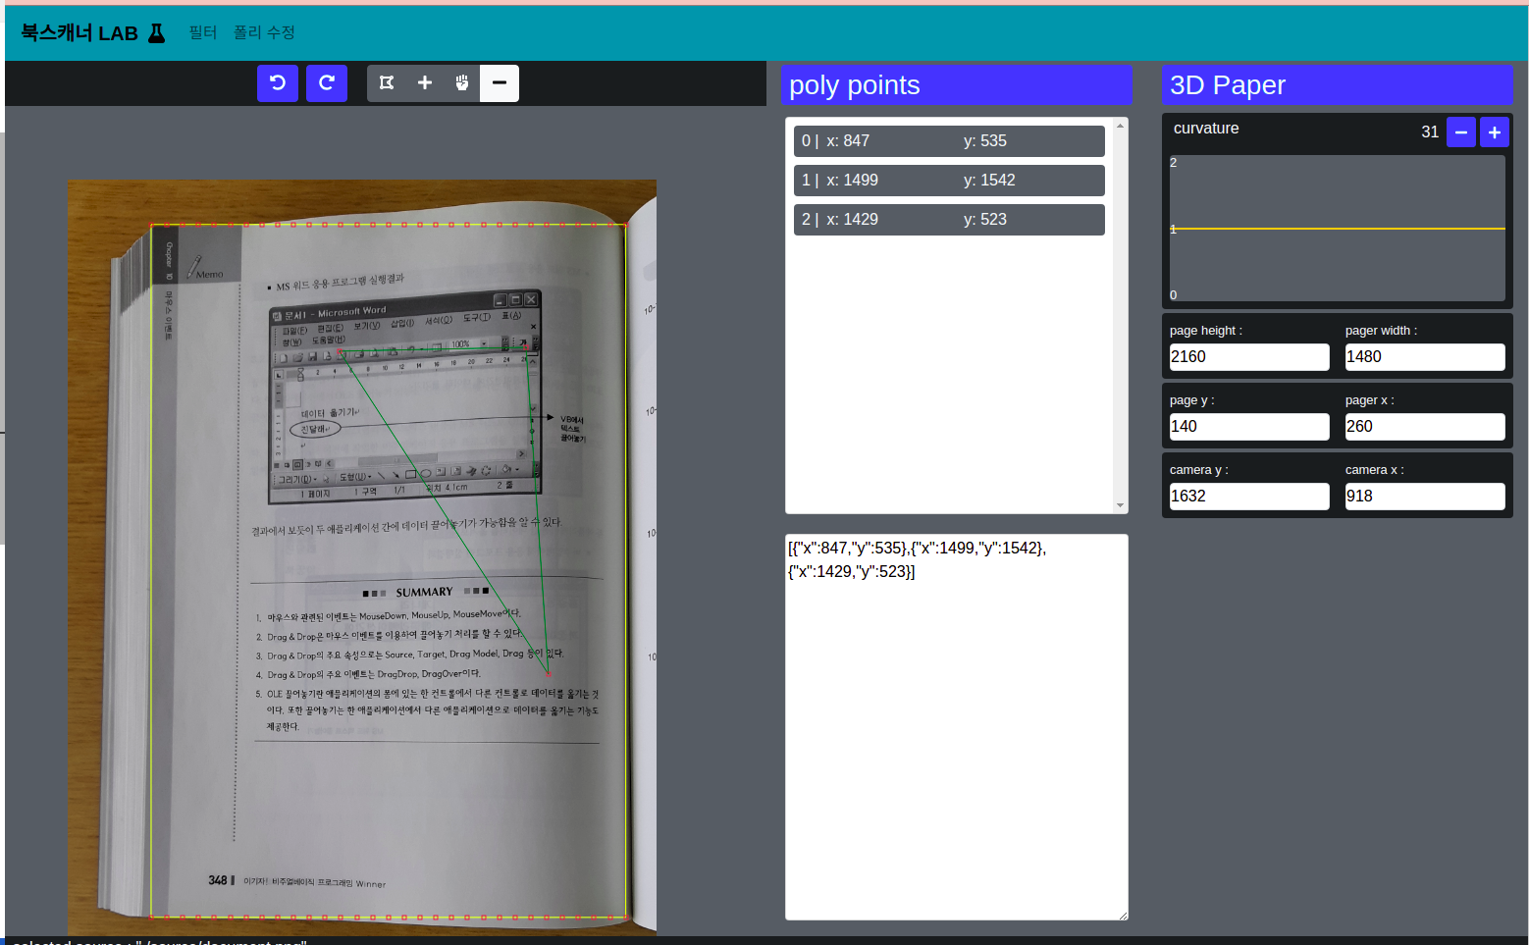
Task: Click the pager x field 260
Action: point(1424,427)
